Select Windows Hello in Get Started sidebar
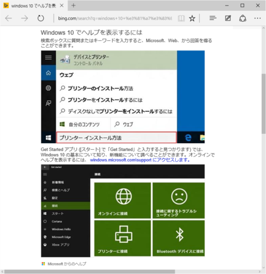The width and height of the screenshot is (266, 274). tap(66, 229)
